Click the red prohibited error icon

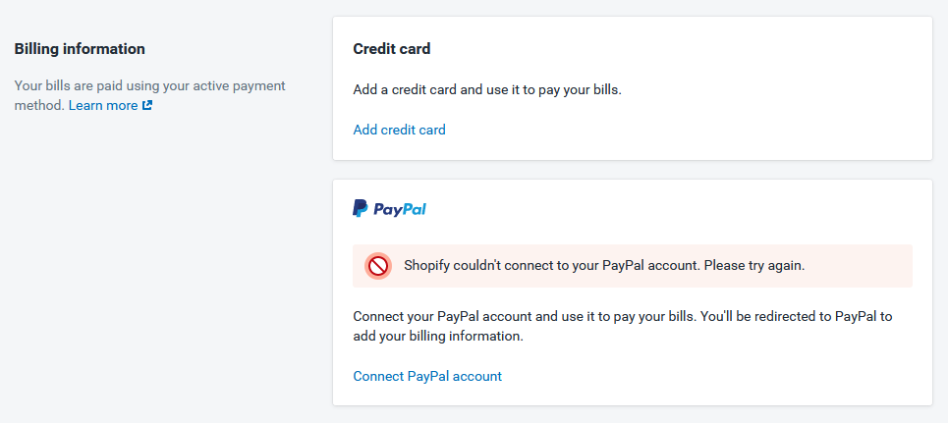[x=378, y=266]
